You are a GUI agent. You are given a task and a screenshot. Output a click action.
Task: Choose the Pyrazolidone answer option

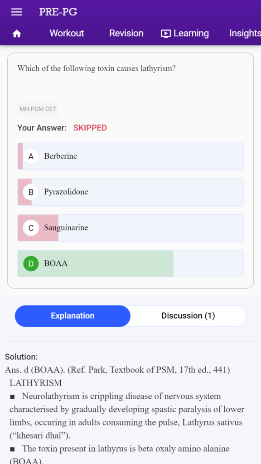[130, 192]
